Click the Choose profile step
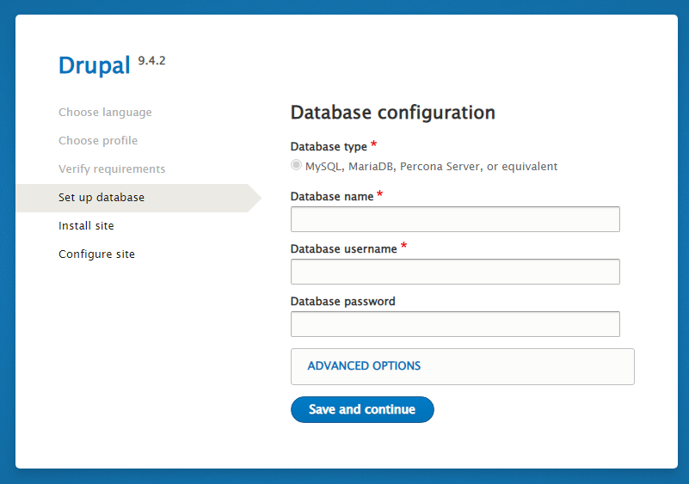 (x=98, y=141)
